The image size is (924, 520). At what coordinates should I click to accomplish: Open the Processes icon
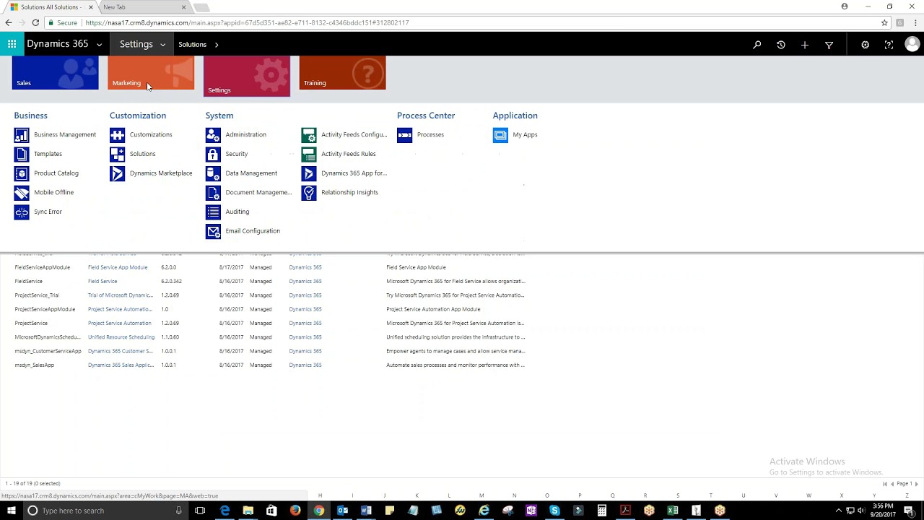[x=404, y=135]
